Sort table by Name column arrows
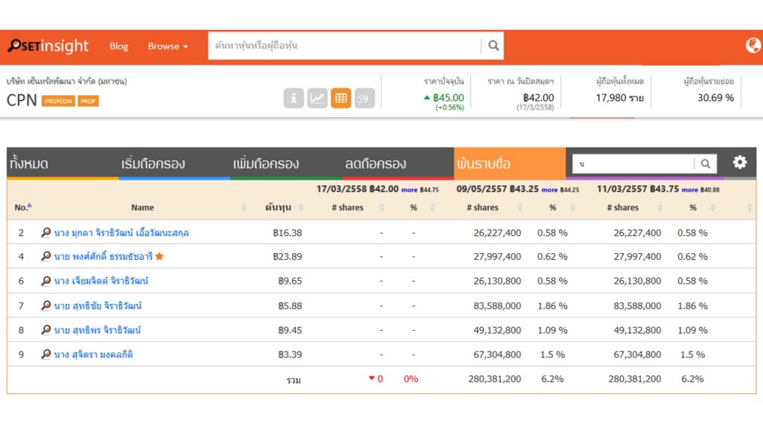 [x=244, y=208]
